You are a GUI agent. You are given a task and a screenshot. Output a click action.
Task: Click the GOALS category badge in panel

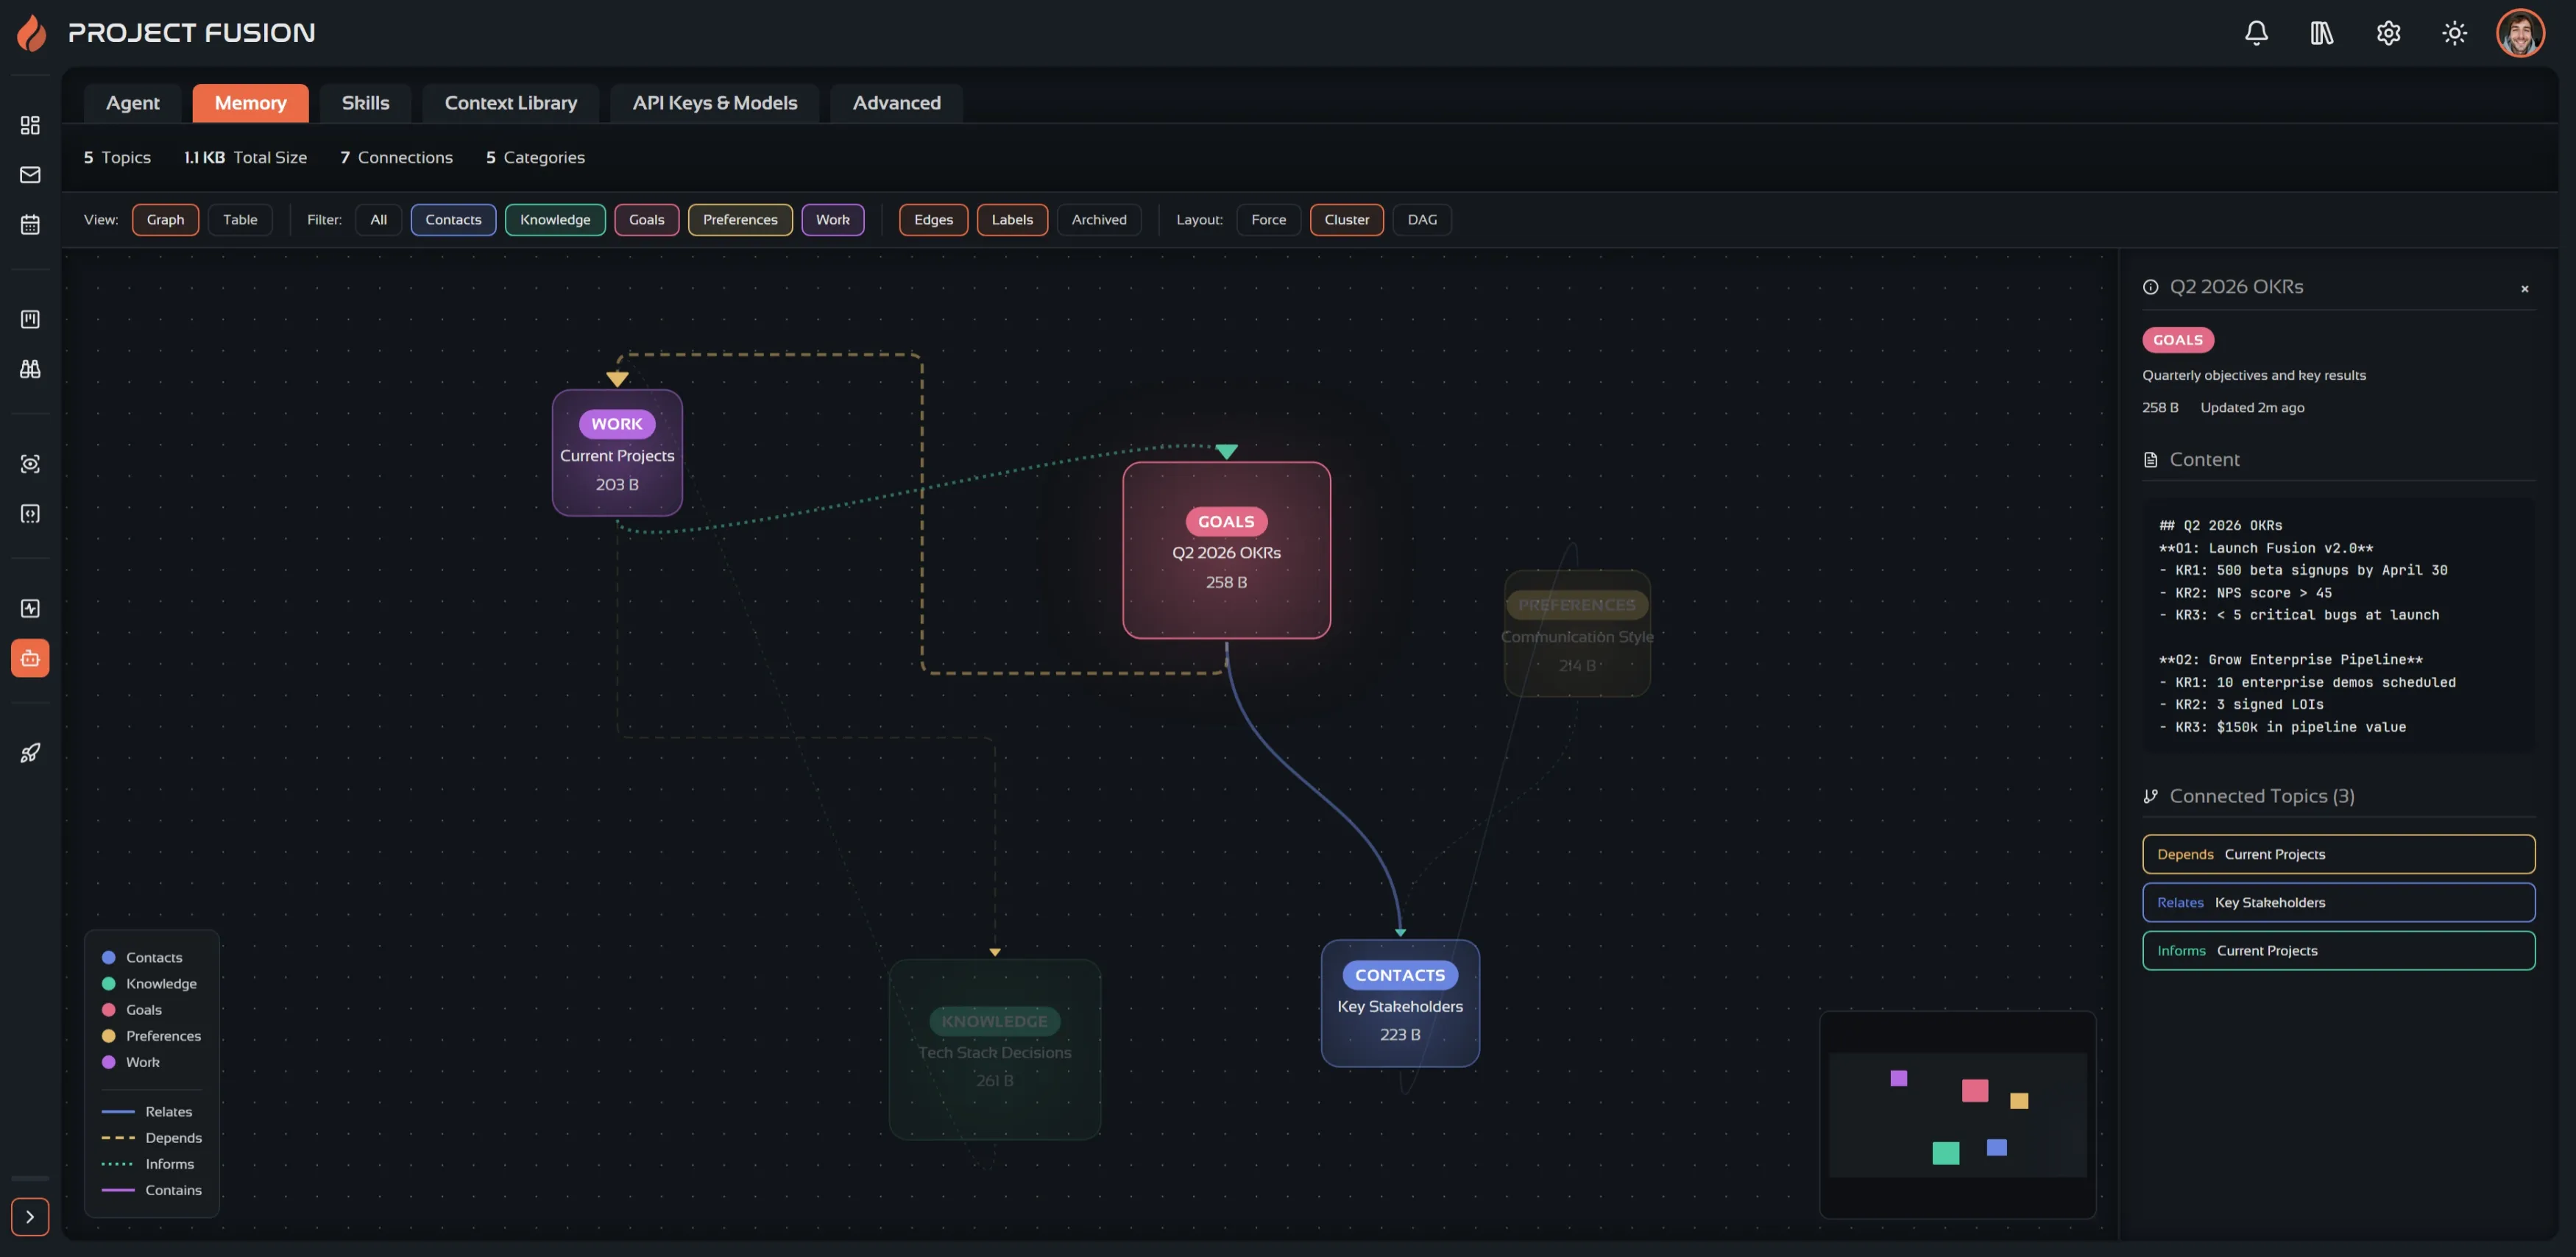pyautogui.click(x=2177, y=340)
